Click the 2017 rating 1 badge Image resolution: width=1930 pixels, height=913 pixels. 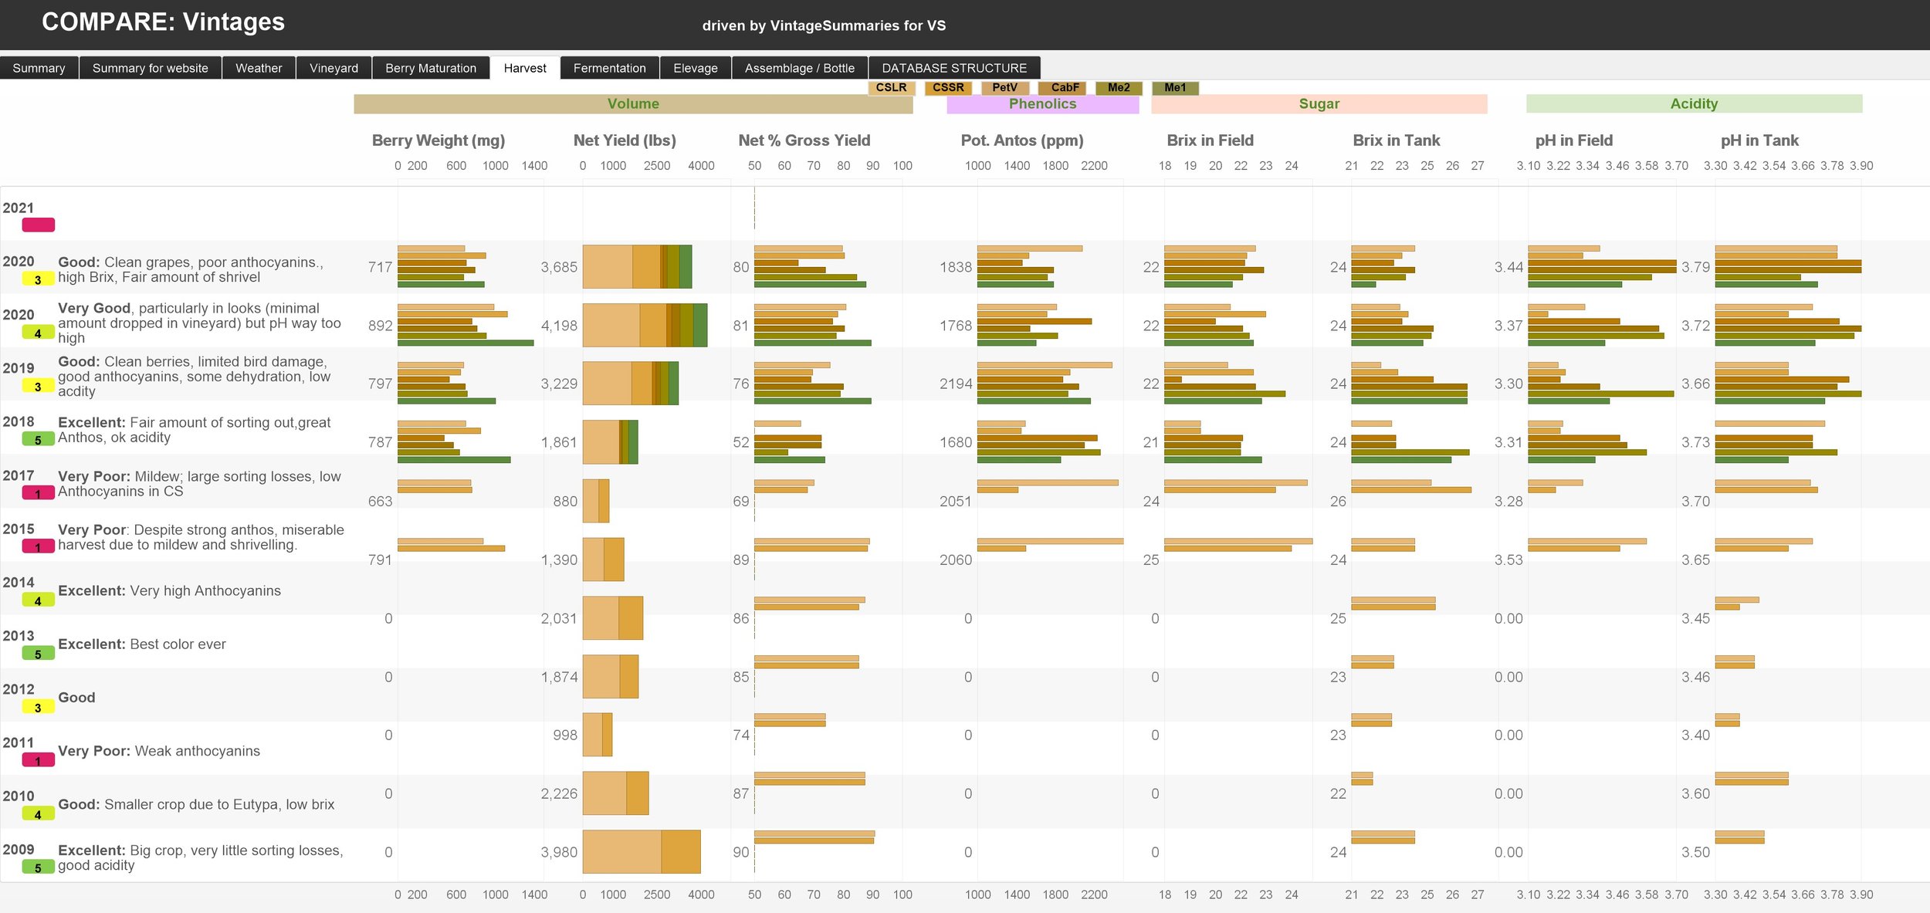tap(38, 494)
